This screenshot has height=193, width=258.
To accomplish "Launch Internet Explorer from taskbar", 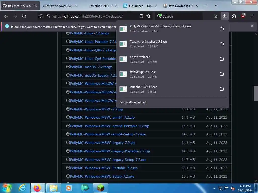I will (x=22, y=188).
